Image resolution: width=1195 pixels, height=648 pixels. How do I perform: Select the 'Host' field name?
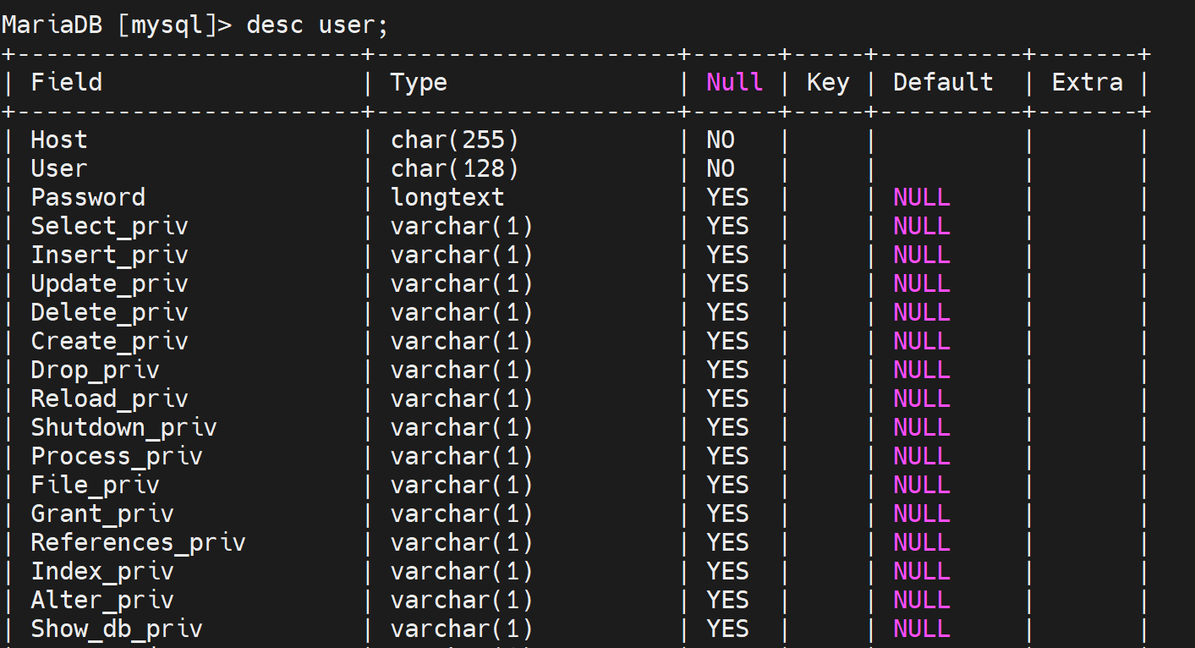[x=59, y=140]
